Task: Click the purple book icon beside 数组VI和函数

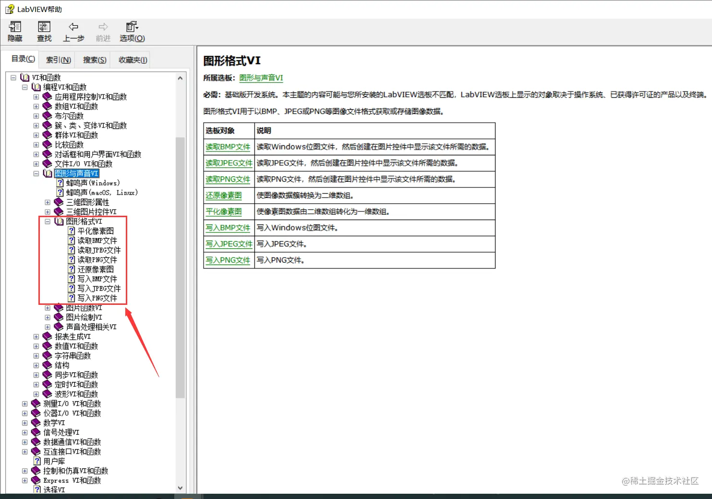Action: (x=48, y=106)
